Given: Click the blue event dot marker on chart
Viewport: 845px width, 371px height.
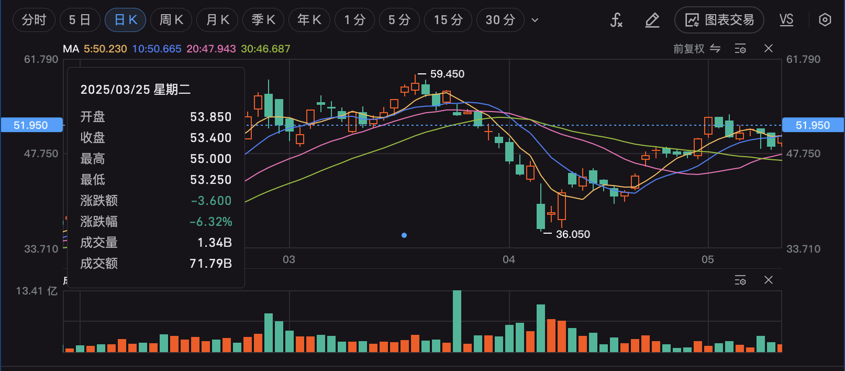Looking at the screenshot, I should (404, 235).
